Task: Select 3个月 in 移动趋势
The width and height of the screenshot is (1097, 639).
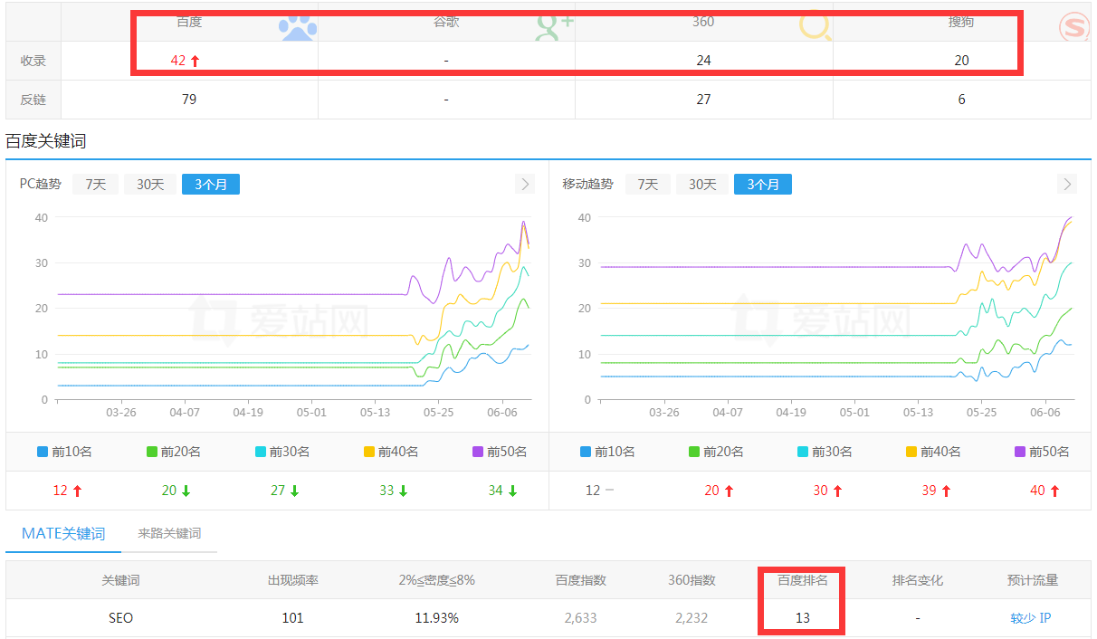Action: [x=763, y=184]
